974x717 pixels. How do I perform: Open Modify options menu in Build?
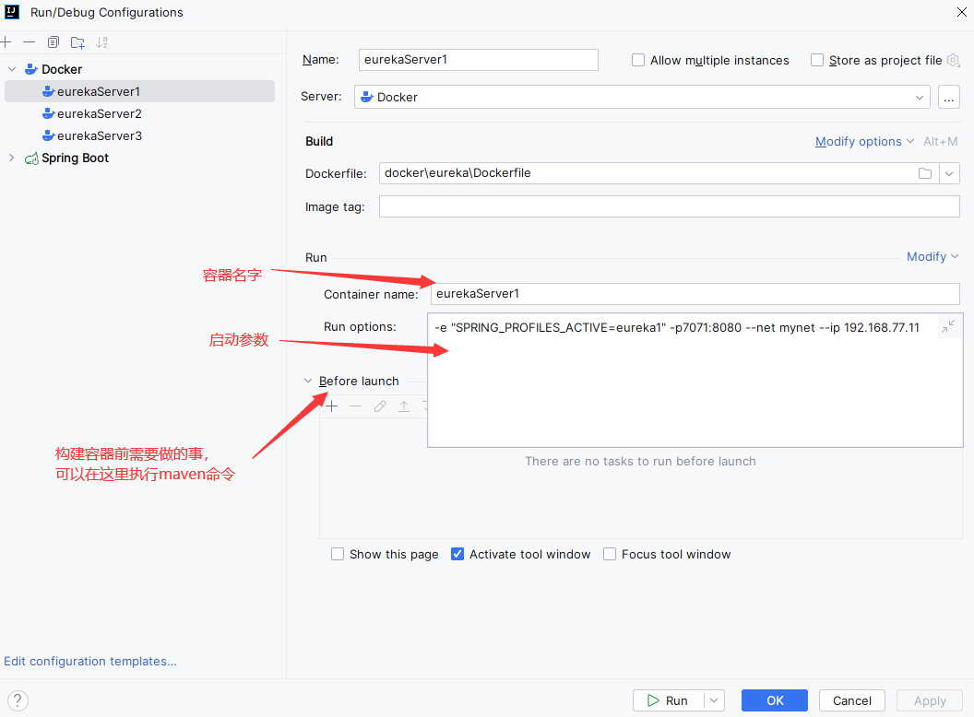[x=863, y=141]
